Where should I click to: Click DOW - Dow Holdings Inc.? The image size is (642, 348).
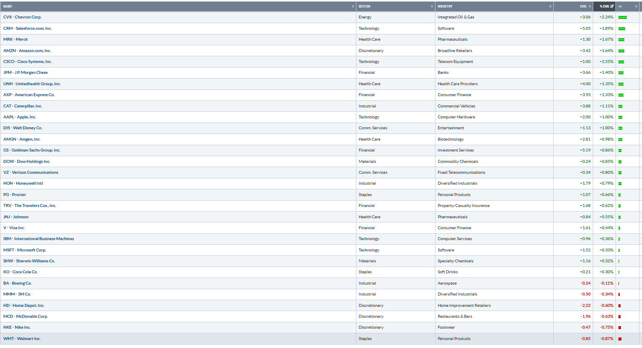point(27,162)
